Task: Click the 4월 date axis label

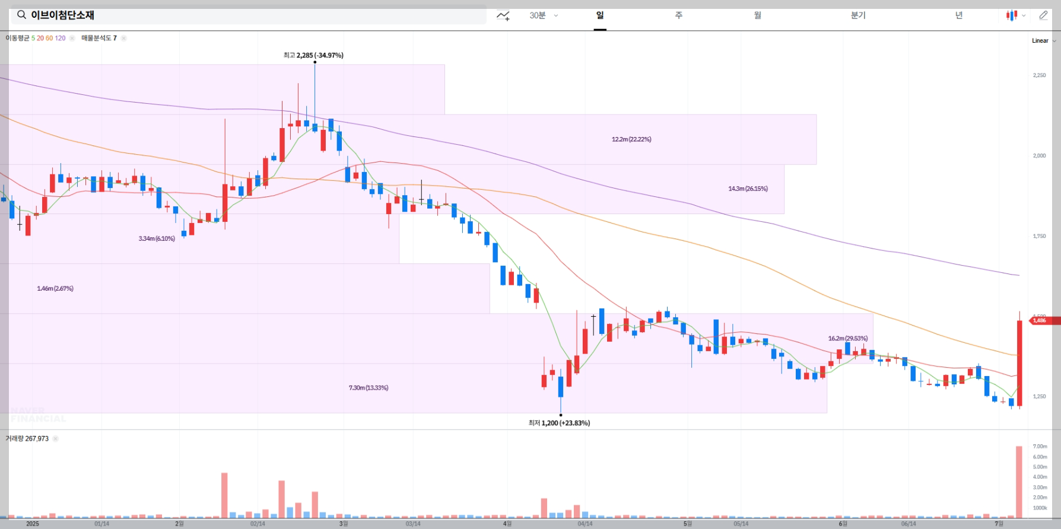Action: pyautogui.click(x=507, y=524)
